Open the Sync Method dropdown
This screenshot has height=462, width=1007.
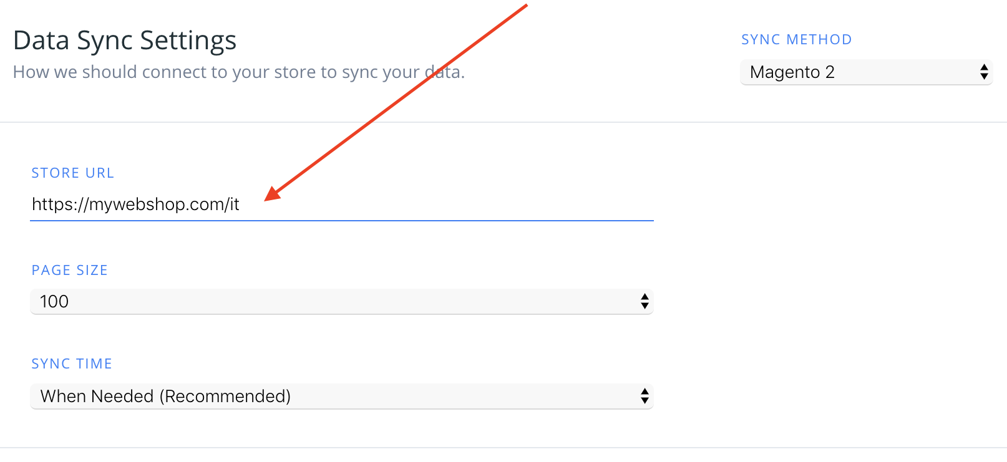(x=865, y=72)
